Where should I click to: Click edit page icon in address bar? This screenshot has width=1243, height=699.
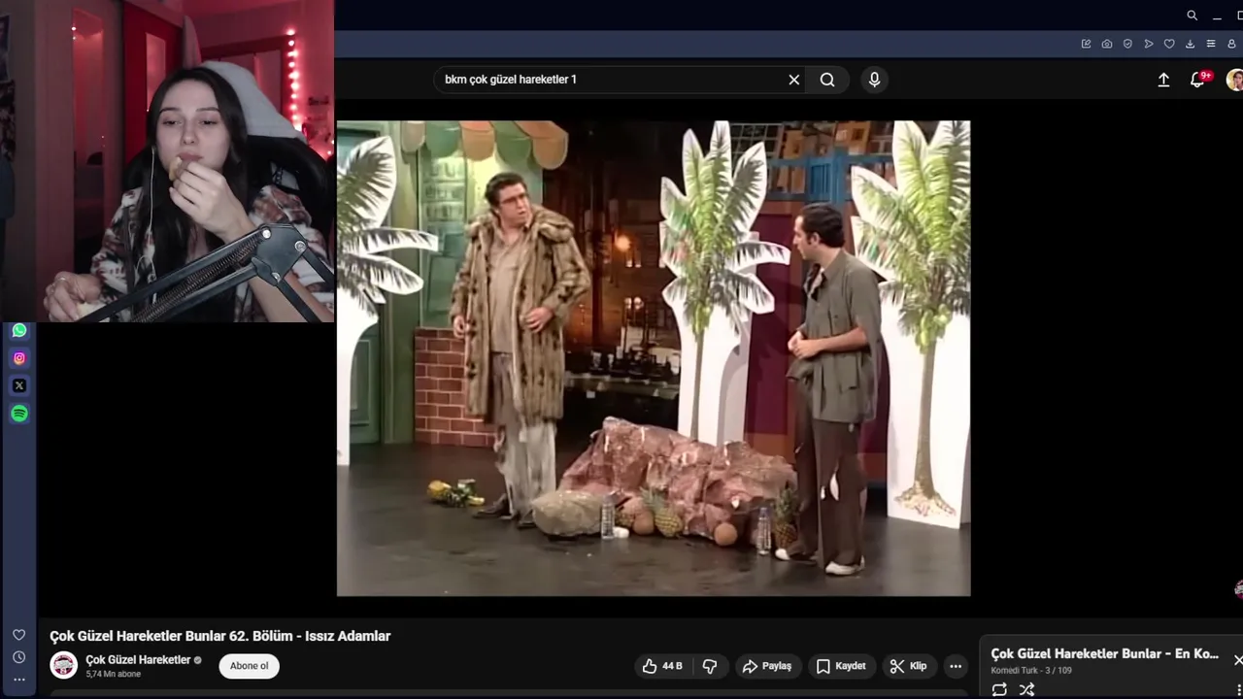[1086, 44]
